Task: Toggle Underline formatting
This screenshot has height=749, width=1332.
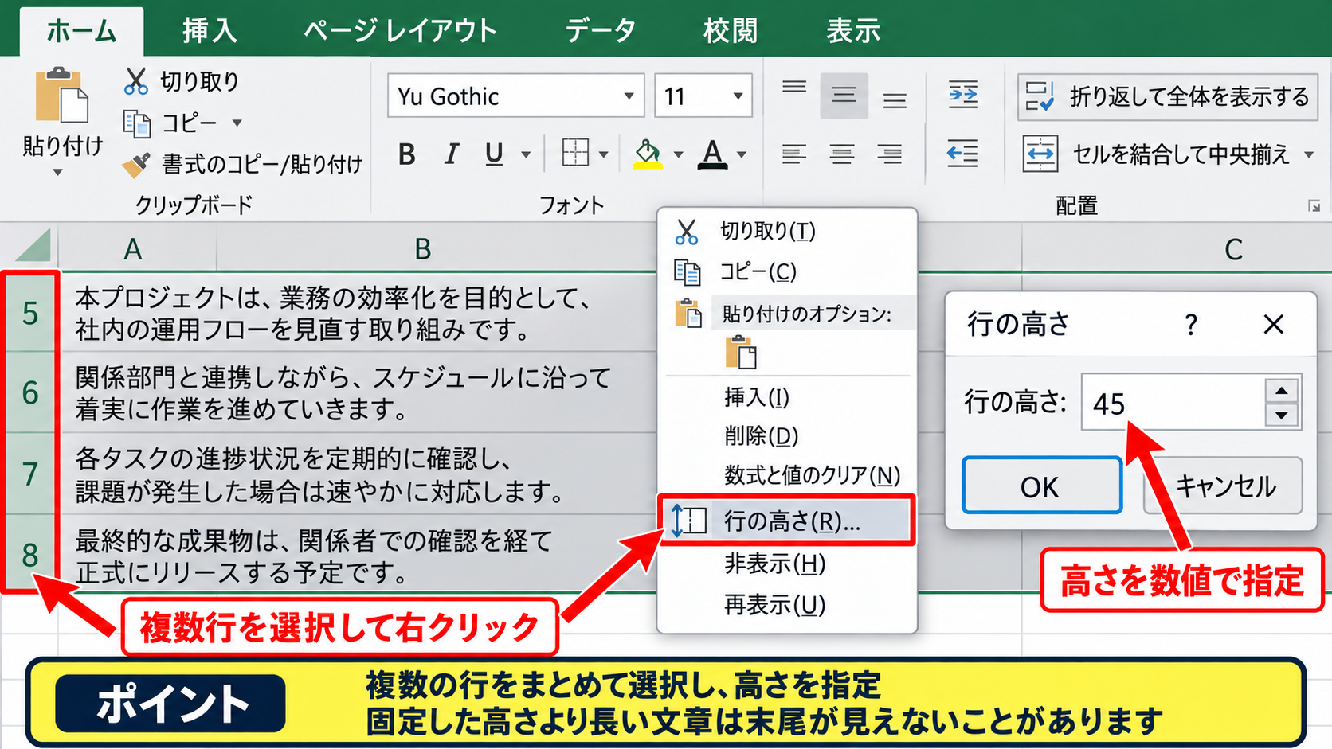Action: [494, 154]
